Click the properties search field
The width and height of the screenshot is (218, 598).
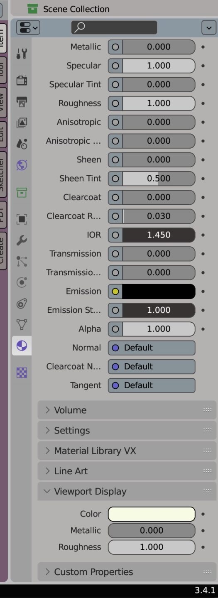[x=114, y=27]
